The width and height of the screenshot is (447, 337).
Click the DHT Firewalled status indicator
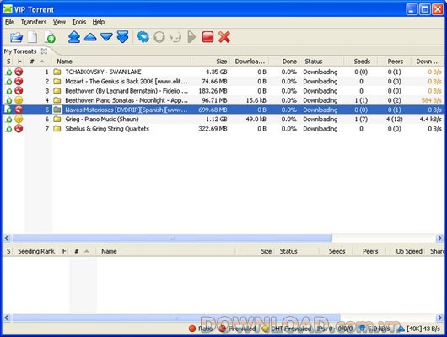tap(287, 329)
